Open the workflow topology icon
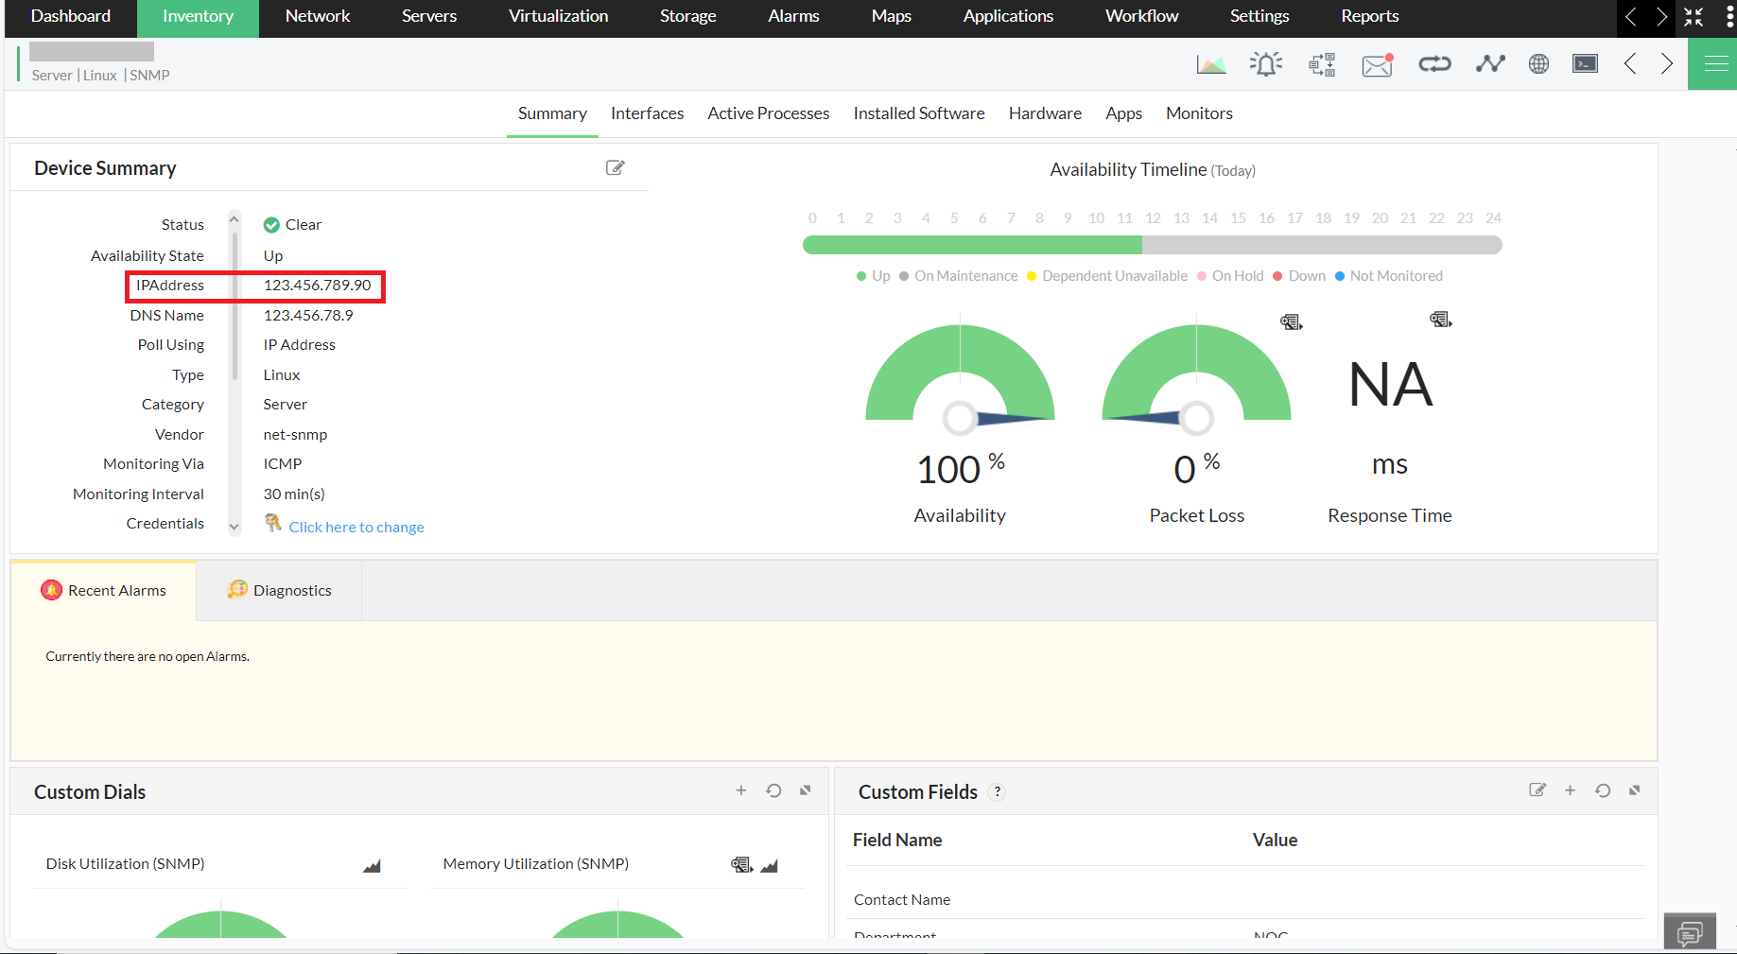Image resolution: width=1737 pixels, height=954 pixels. (x=1322, y=63)
